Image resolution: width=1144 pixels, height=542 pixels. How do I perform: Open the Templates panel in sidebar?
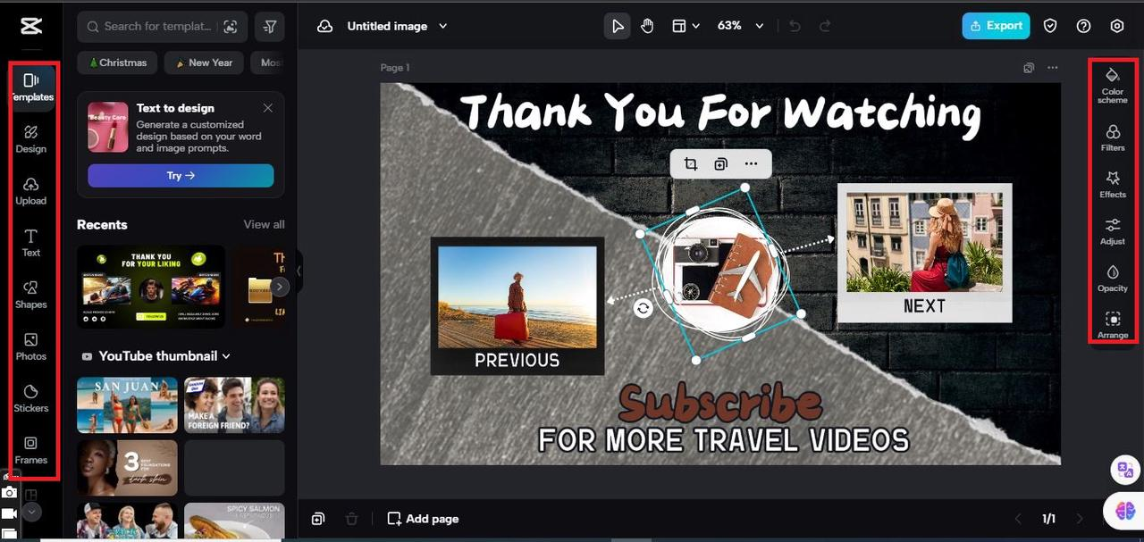tap(32, 88)
